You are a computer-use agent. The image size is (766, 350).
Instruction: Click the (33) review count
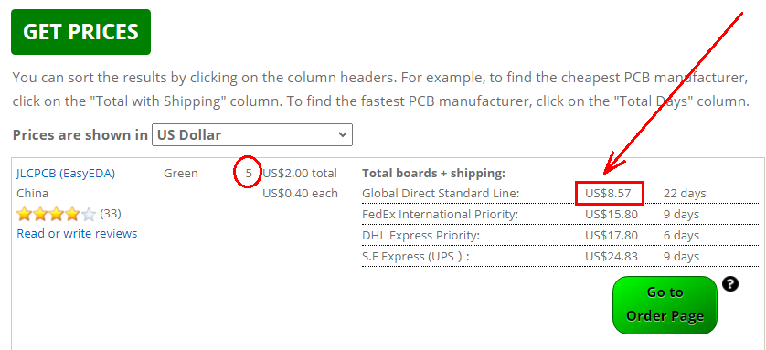click(x=111, y=213)
